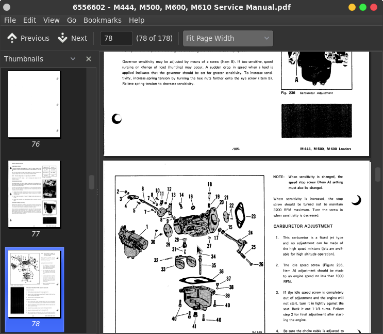Image resolution: width=383 pixels, height=334 pixels.
Task: Open the View menu
Action: tap(51, 20)
